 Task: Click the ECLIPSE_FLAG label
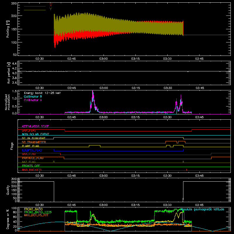click(x=32, y=150)
